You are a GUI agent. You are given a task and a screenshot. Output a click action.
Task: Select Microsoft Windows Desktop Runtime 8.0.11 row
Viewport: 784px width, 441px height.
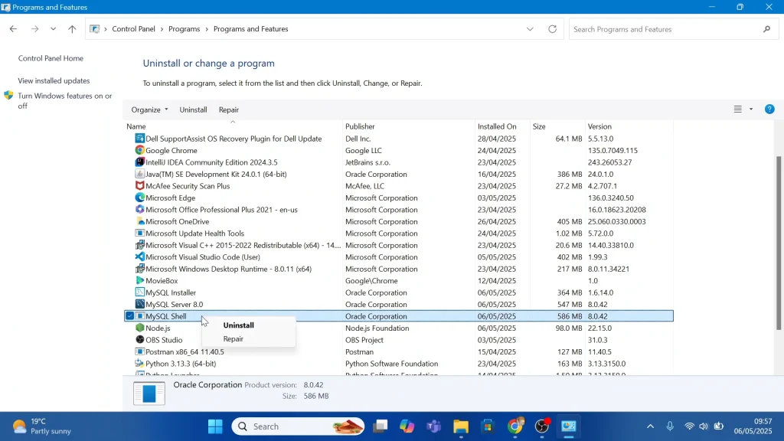[x=398, y=269]
